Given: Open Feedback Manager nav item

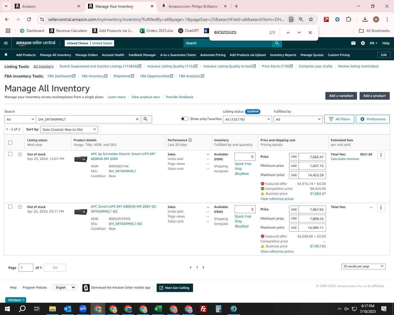Looking at the screenshot, I should tap(142, 55).
